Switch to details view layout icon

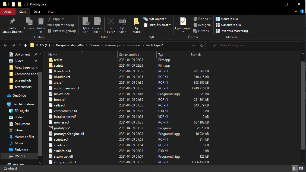click(295, 168)
